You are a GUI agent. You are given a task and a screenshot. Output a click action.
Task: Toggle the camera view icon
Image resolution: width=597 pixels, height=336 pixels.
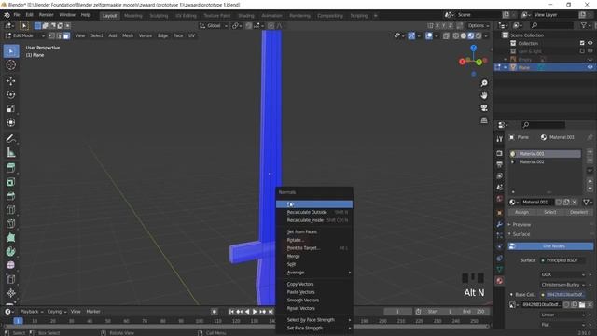[x=484, y=108]
